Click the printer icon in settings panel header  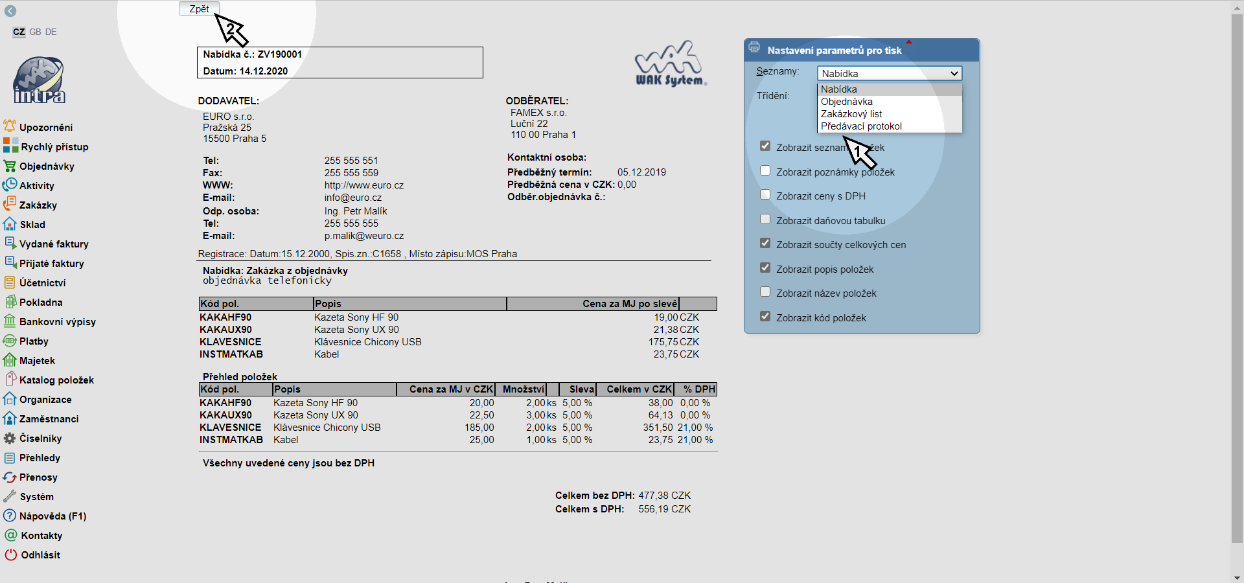coord(754,47)
